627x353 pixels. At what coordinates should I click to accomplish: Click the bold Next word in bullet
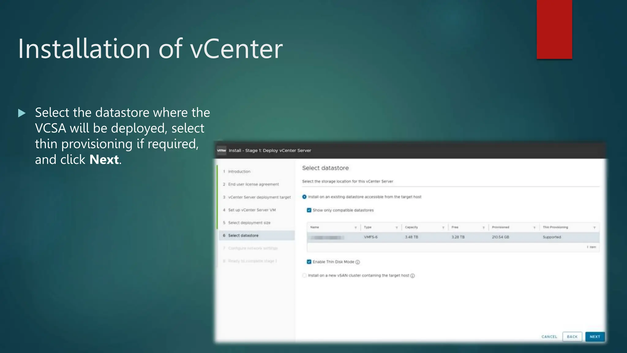click(104, 160)
